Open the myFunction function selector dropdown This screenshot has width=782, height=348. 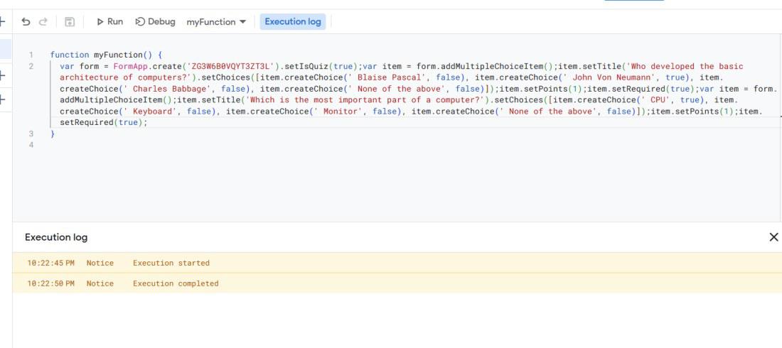216,22
